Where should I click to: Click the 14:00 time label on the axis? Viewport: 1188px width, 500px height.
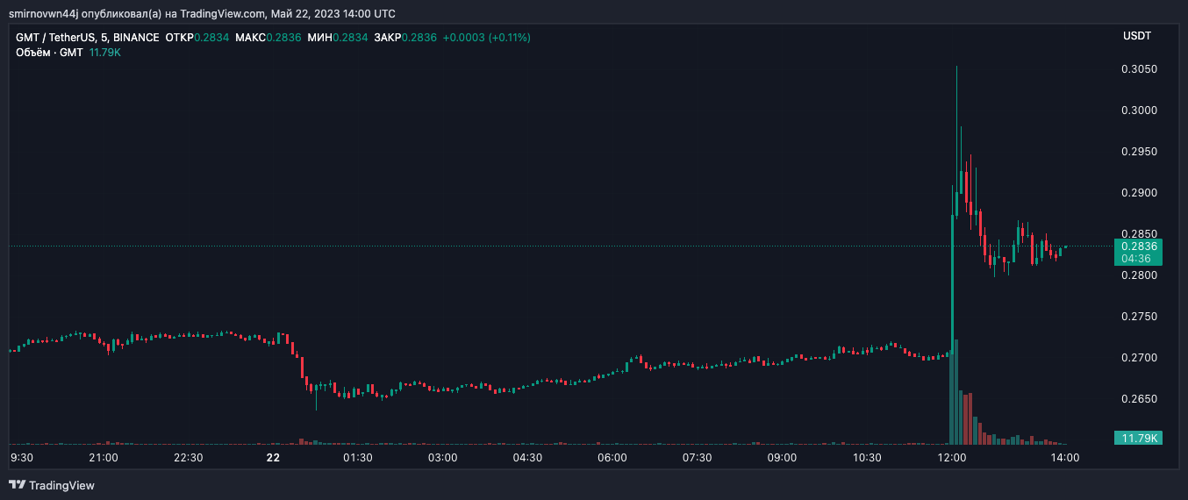[x=1065, y=458]
